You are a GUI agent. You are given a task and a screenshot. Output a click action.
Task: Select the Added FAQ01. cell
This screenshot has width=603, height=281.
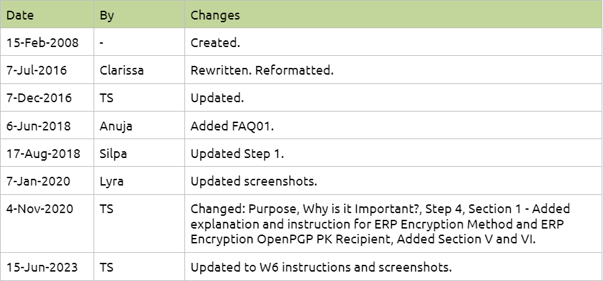click(x=394, y=126)
